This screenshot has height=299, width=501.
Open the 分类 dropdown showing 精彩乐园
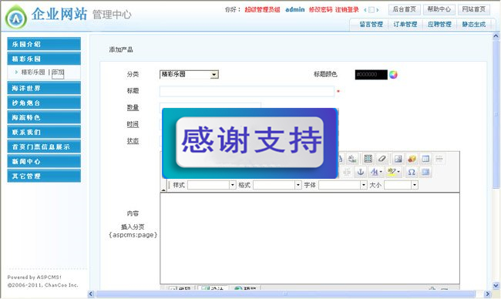[x=189, y=75]
